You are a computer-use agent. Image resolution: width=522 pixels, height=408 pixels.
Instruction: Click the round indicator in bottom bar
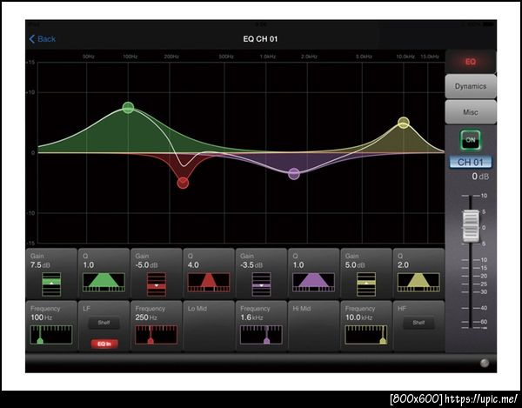click(x=485, y=363)
